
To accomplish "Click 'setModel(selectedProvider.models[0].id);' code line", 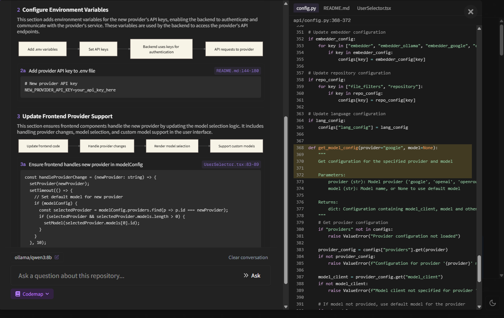I will click(92, 223).
